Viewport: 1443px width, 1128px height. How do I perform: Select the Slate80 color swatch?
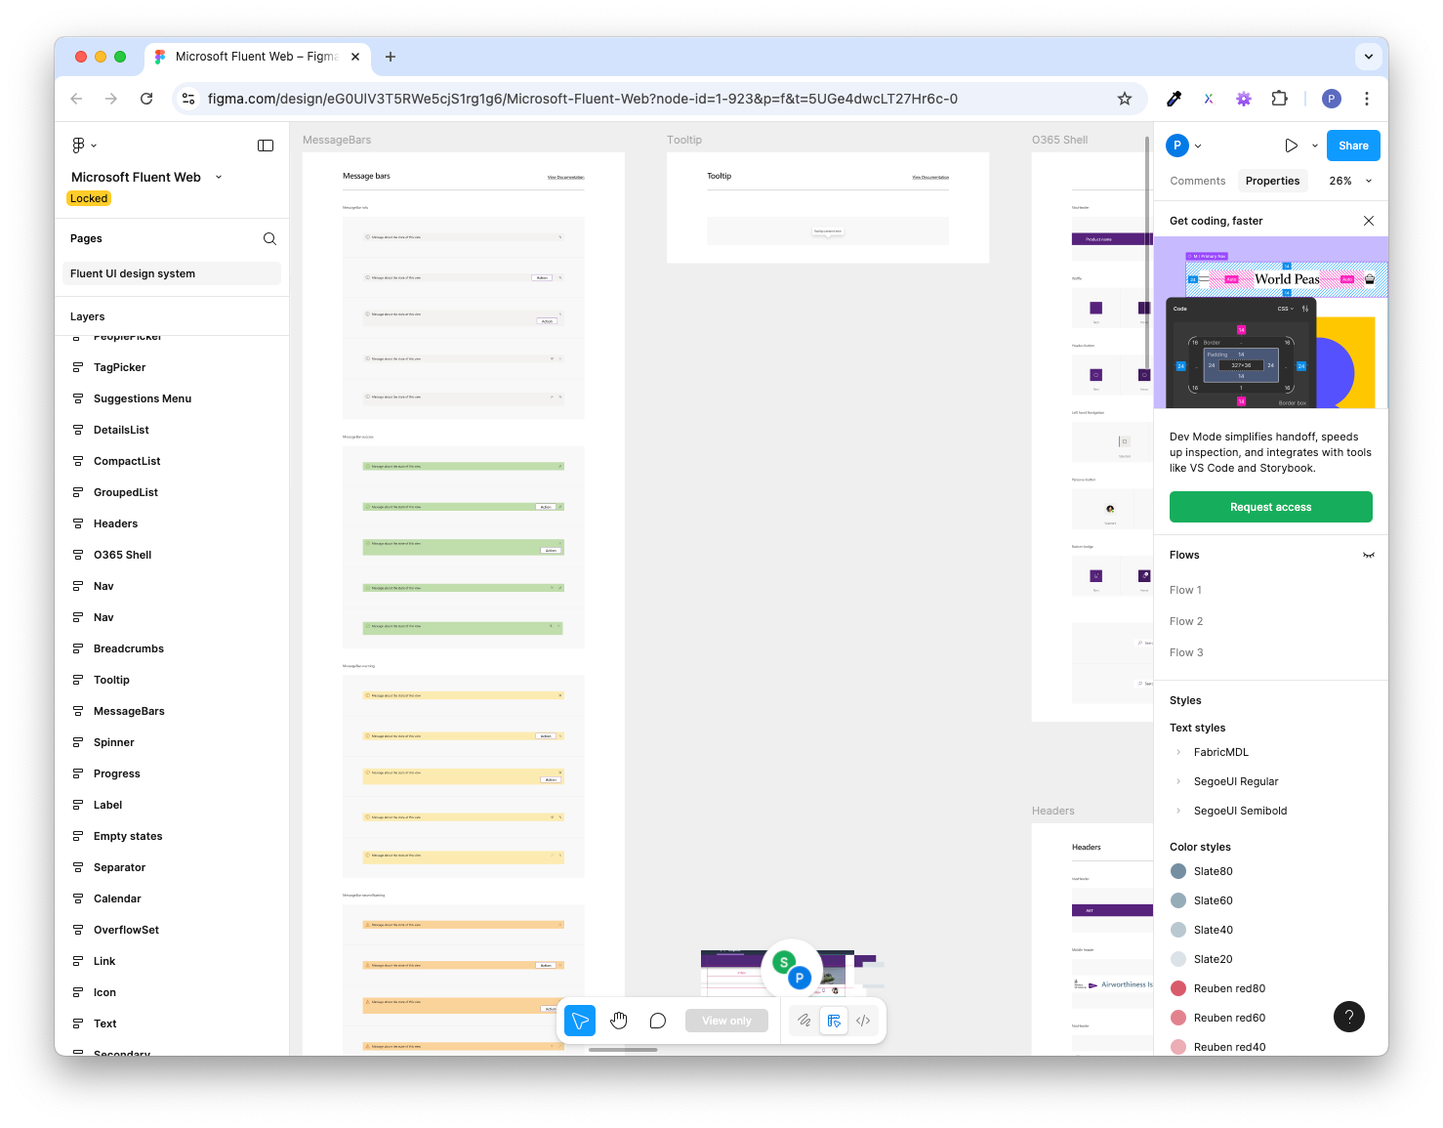pos(1178,871)
